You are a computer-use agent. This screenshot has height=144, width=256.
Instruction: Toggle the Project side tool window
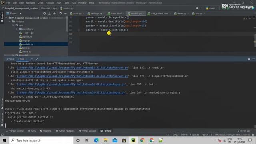(2, 17)
